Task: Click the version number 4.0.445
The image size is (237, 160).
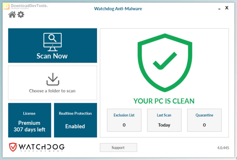Action: (223, 148)
